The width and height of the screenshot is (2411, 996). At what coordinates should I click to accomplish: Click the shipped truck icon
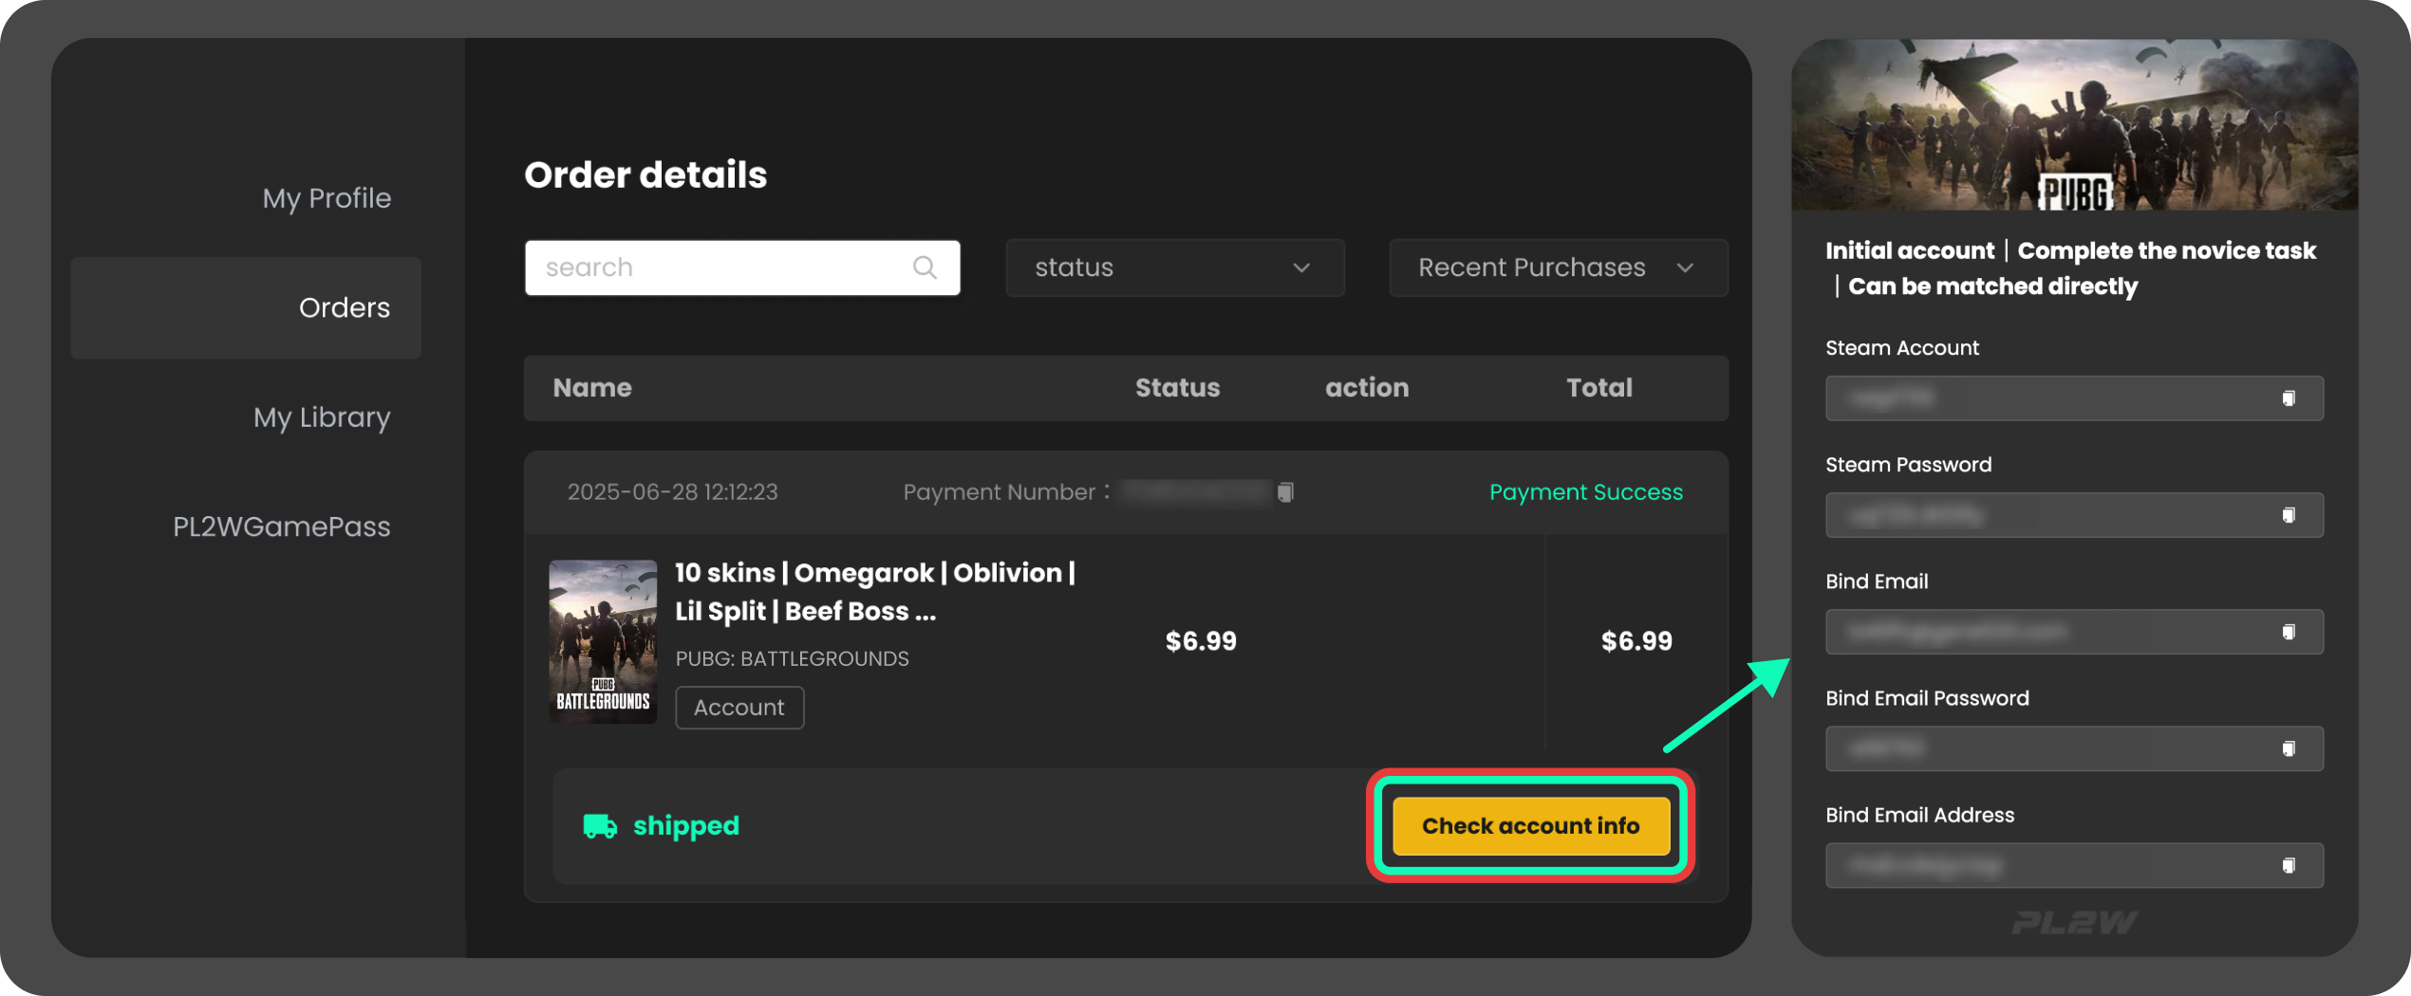point(599,826)
